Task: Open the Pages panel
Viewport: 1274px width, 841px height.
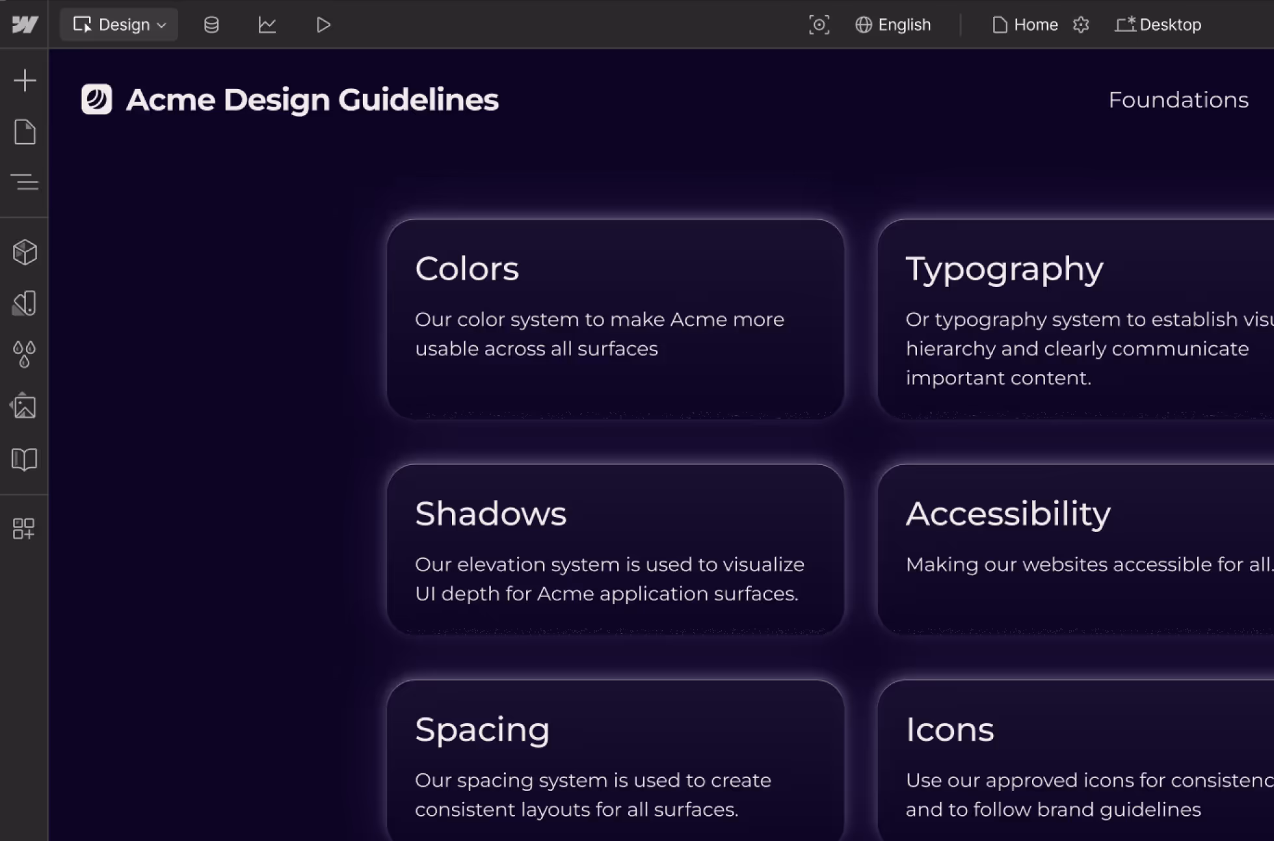Action: pyautogui.click(x=24, y=132)
